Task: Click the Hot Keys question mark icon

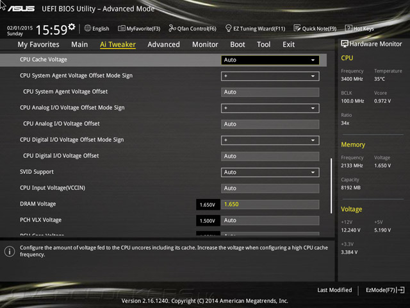Action: point(348,28)
